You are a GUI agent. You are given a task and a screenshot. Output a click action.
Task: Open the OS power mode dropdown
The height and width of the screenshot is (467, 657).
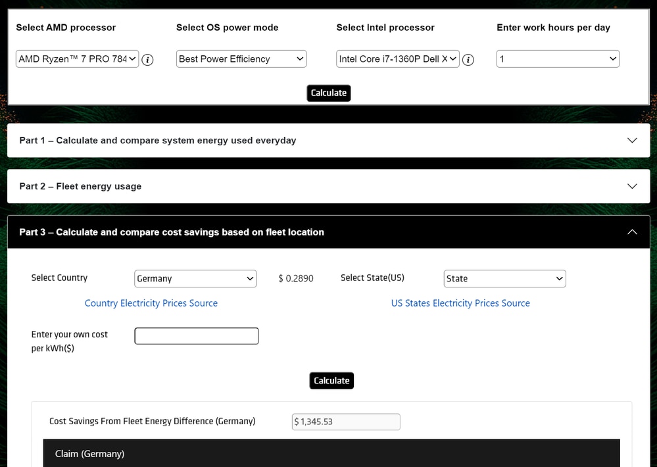click(241, 59)
